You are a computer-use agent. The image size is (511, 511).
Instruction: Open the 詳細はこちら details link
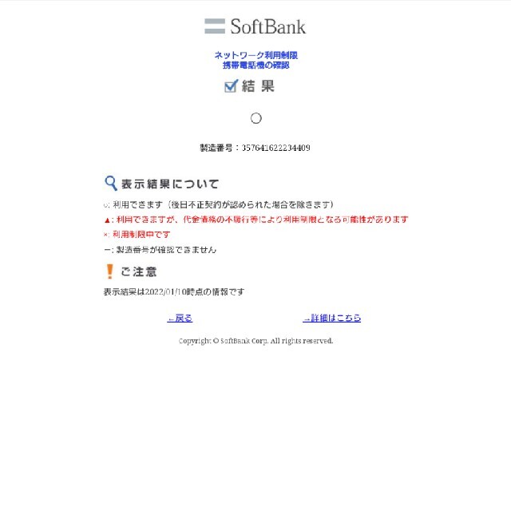pos(332,318)
